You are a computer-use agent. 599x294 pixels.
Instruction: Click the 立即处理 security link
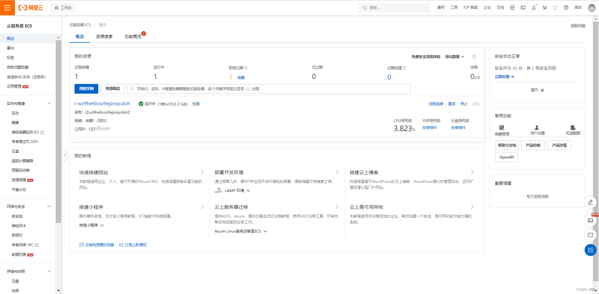click(504, 77)
